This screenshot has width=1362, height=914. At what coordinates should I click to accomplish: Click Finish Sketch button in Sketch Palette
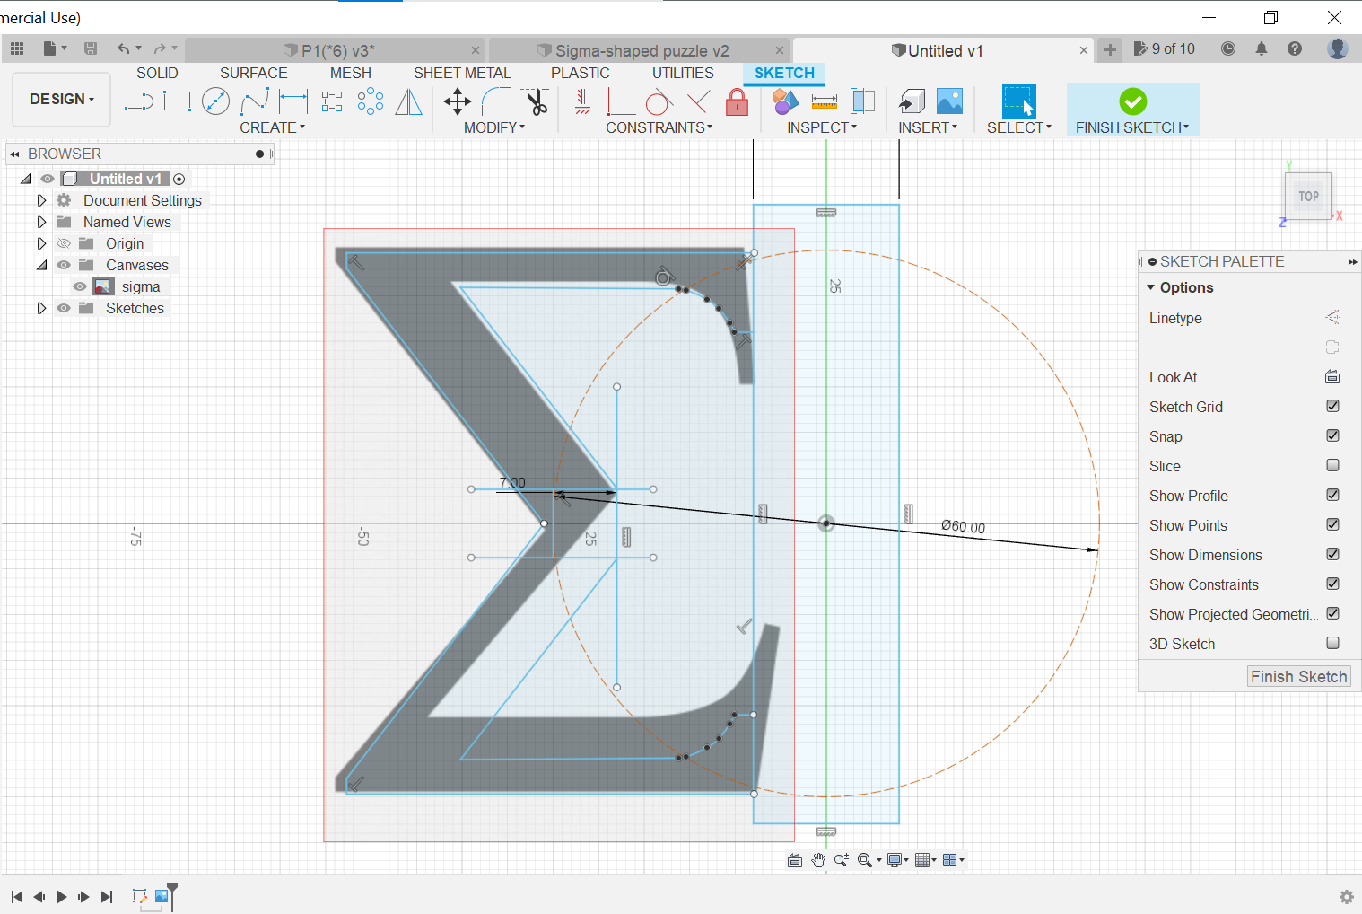pos(1298,676)
